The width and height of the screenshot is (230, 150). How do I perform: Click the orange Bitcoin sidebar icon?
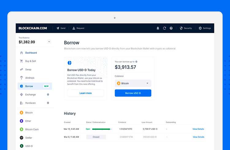click(x=21, y=113)
